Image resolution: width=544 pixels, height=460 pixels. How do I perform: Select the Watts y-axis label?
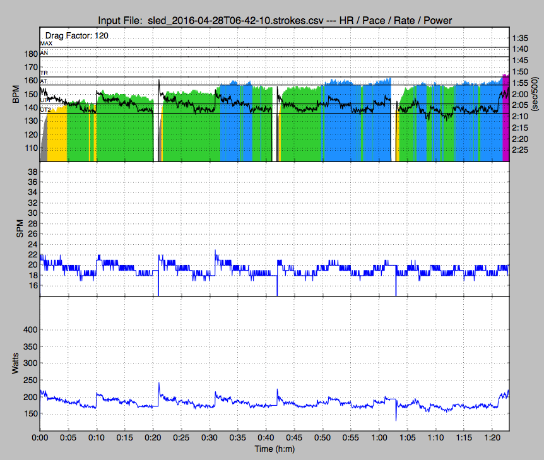(x=16, y=364)
